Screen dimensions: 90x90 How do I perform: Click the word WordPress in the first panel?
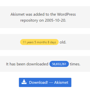pyautogui.click(x=66, y=14)
